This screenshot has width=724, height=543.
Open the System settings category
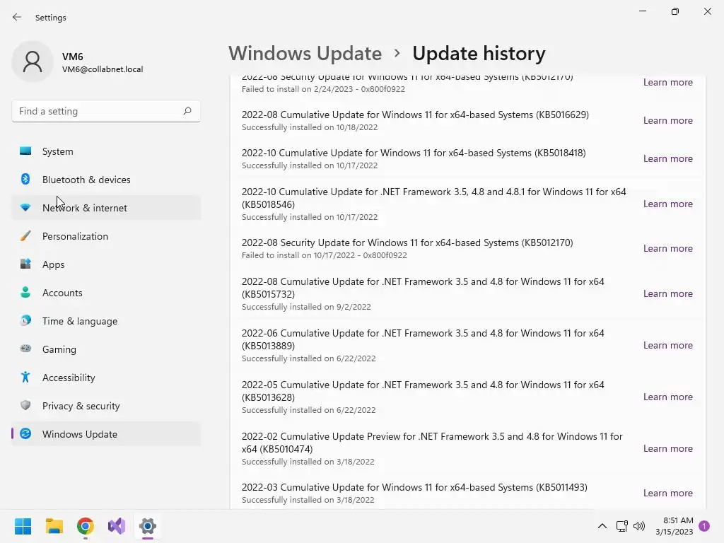coord(58,151)
